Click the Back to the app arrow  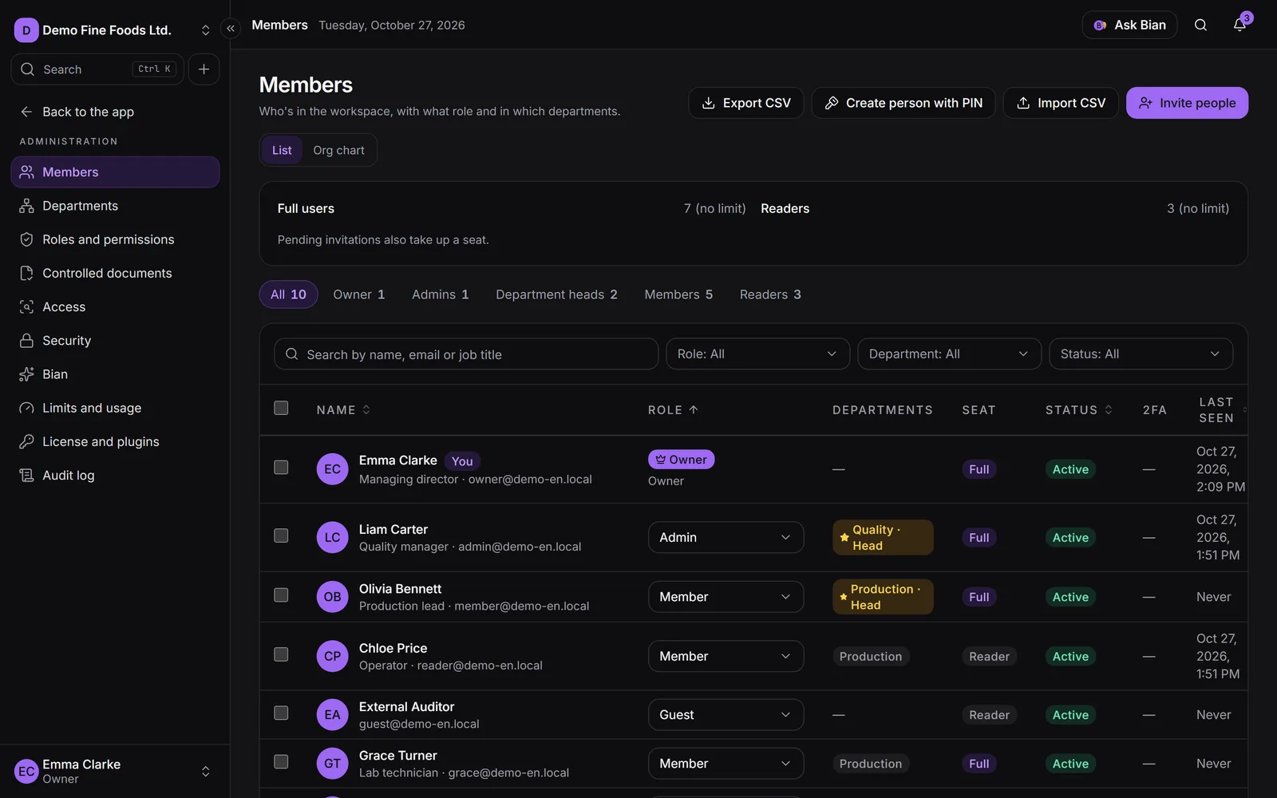pyautogui.click(x=26, y=112)
